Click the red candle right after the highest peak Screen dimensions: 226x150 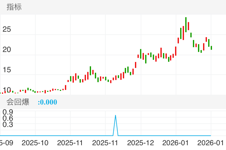coord(188,26)
